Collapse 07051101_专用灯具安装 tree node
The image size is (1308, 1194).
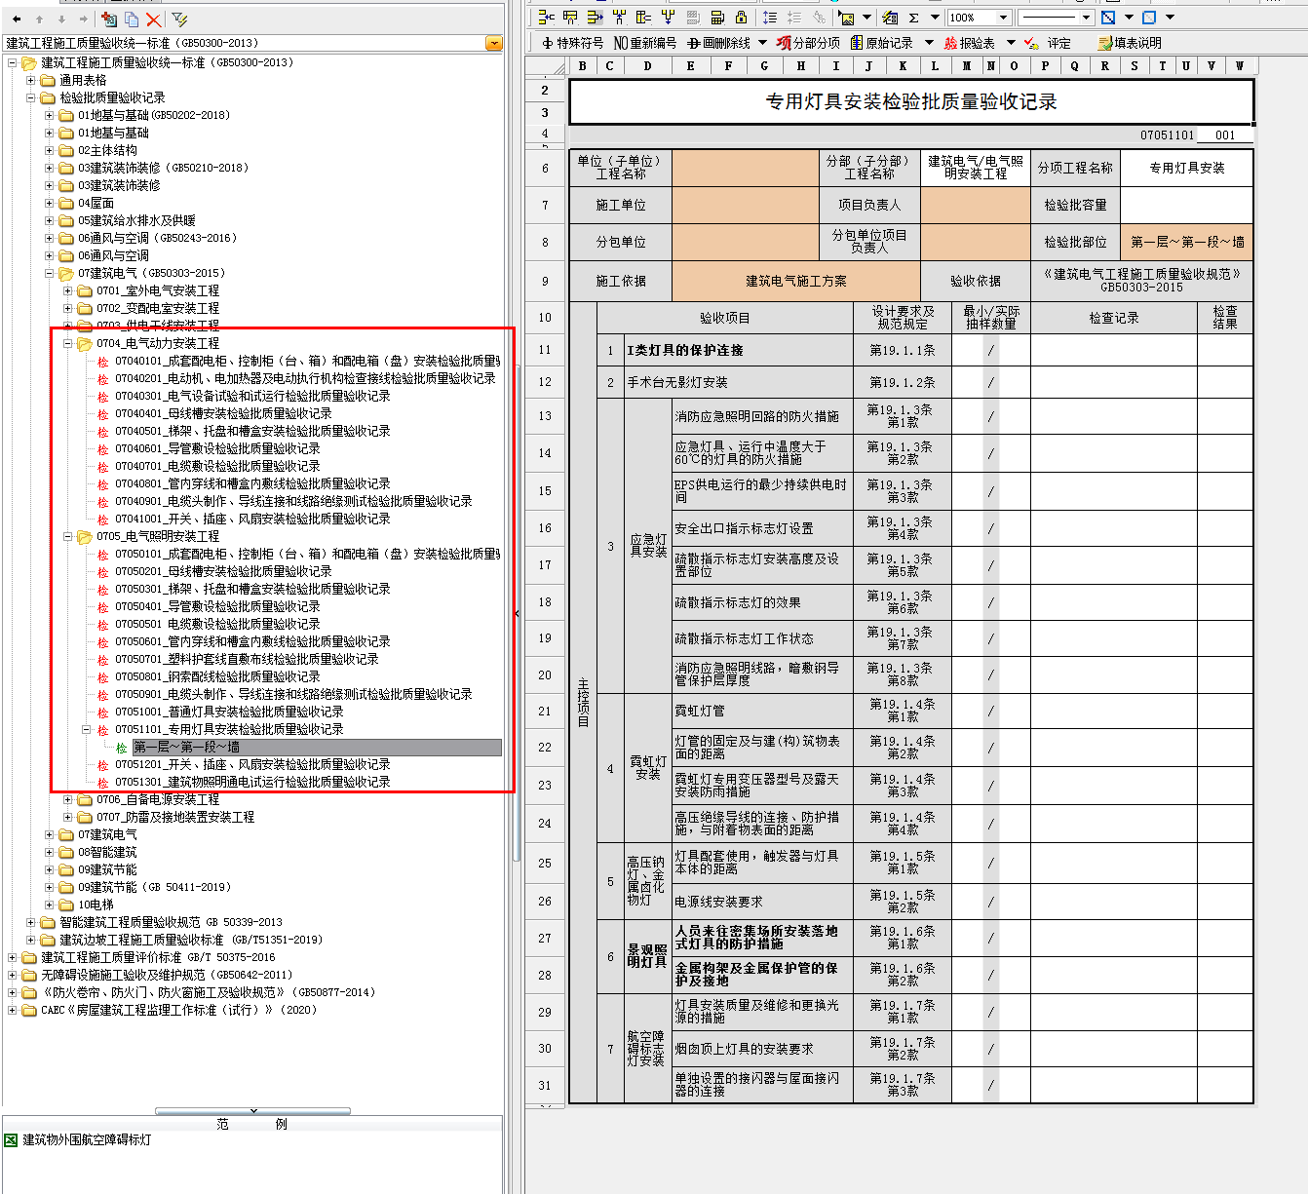[x=87, y=729]
